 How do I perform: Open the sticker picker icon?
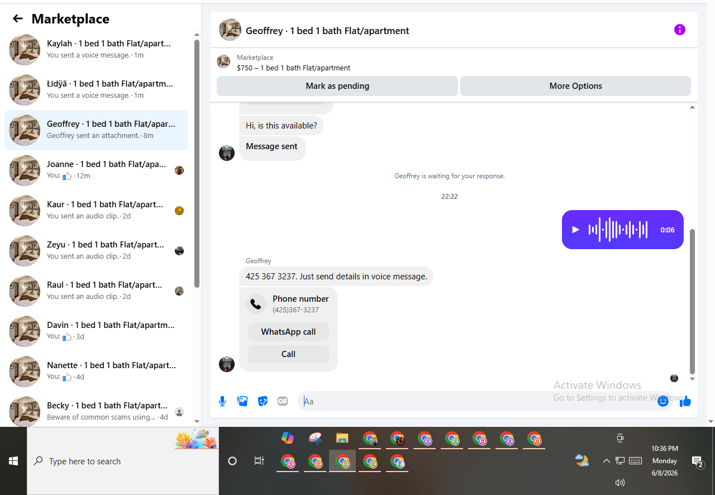(x=263, y=401)
